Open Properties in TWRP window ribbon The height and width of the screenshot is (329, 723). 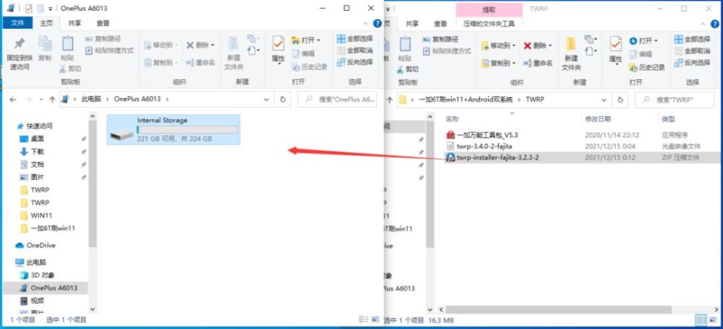tap(615, 51)
